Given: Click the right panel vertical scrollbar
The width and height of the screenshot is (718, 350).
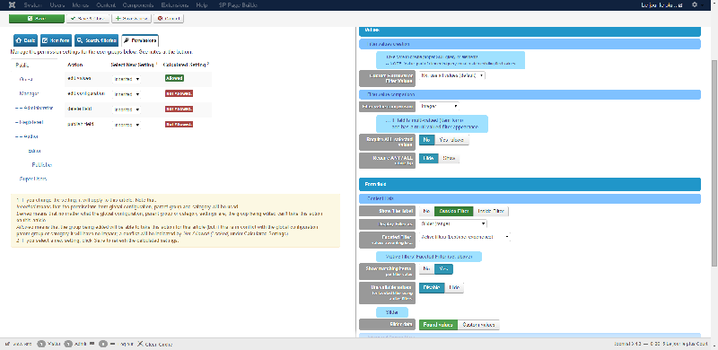Looking at the screenshot, I should 714,162.
